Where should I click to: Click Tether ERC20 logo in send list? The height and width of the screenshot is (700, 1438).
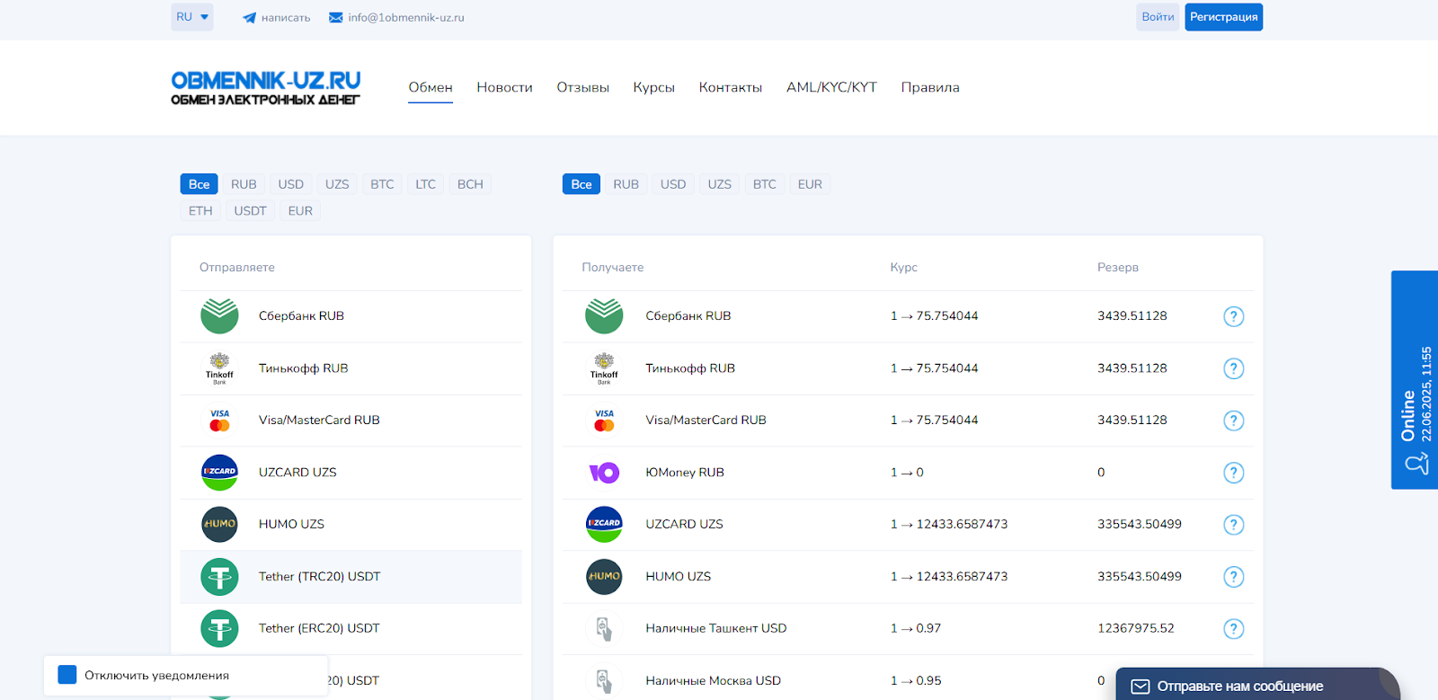pos(219,629)
